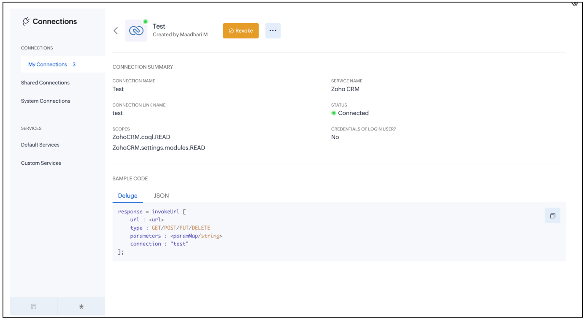
Task: Click the Zoho CRM service name value
Action: click(345, 89)
